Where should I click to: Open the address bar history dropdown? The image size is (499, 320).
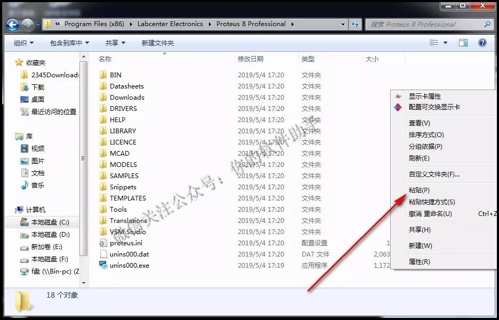coord(343,24)
